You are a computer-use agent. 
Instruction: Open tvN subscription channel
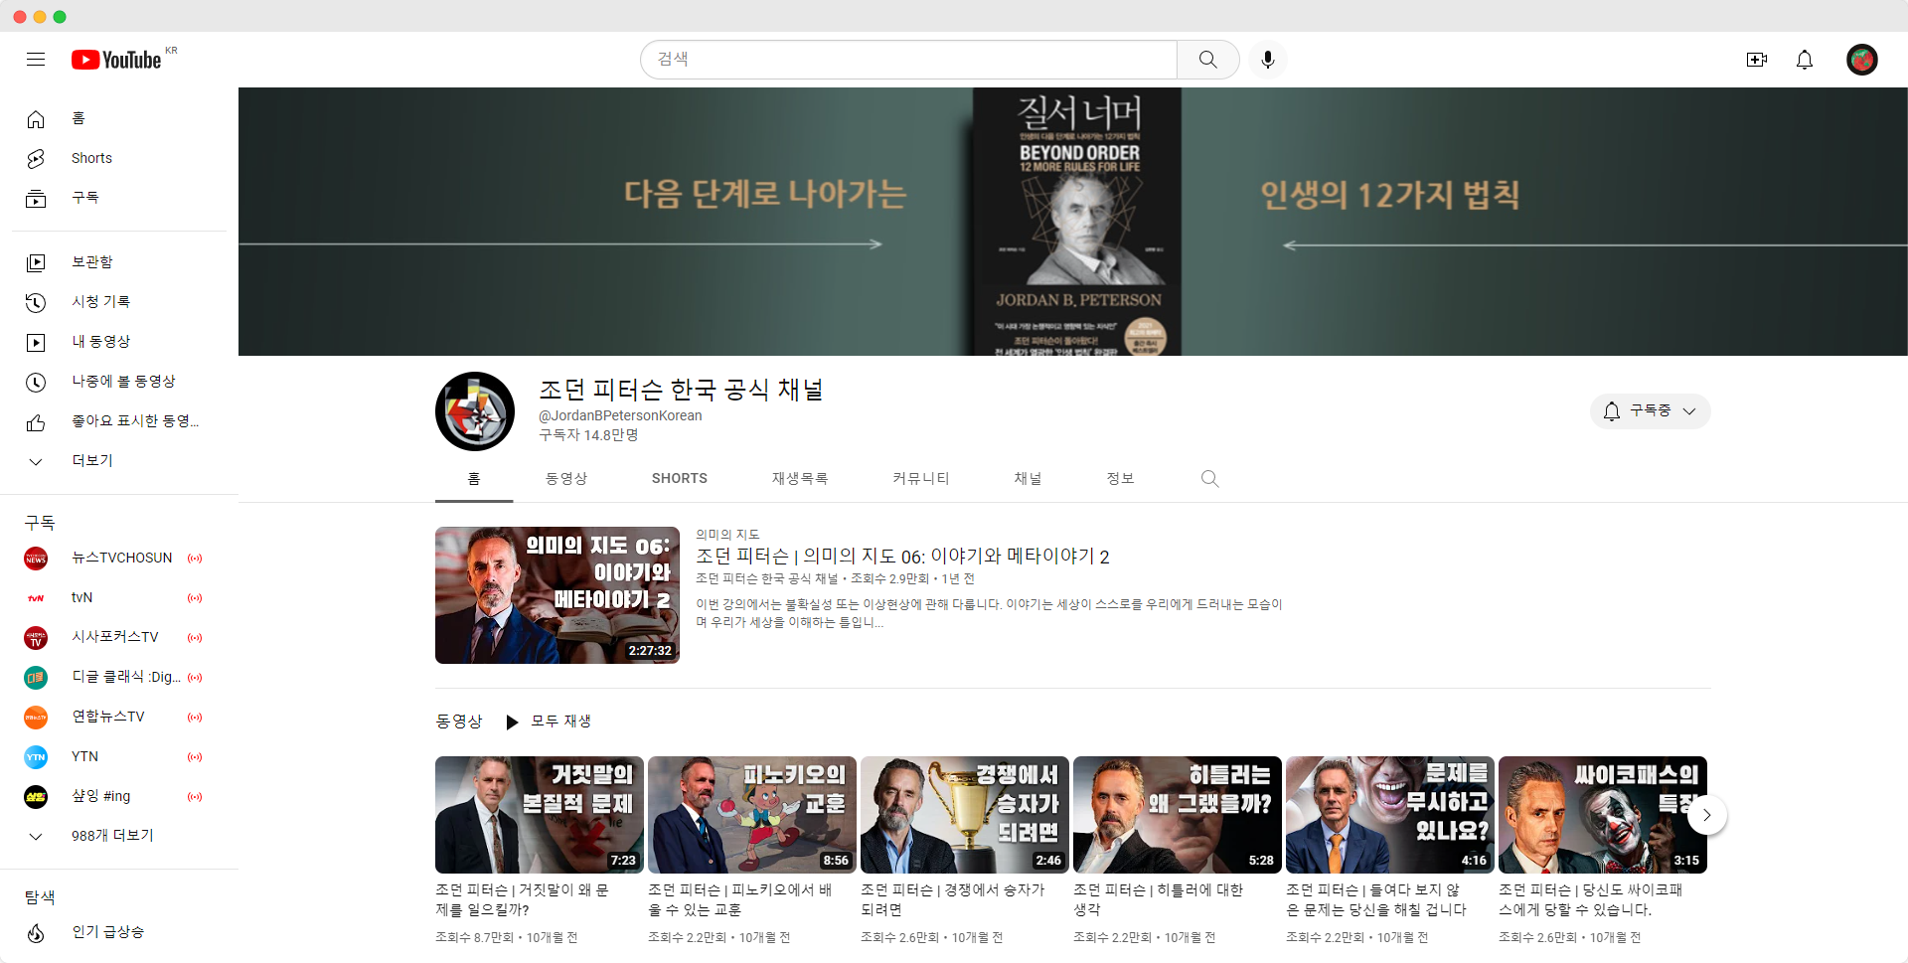pos(119,598)
